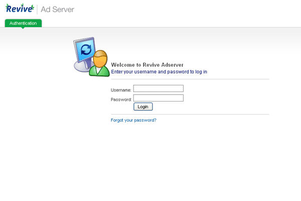Image resolution: width=301 pixels, height=201 pixels.
Task: Click the monitor's grey stand base
Action: (x=82, y=67)
